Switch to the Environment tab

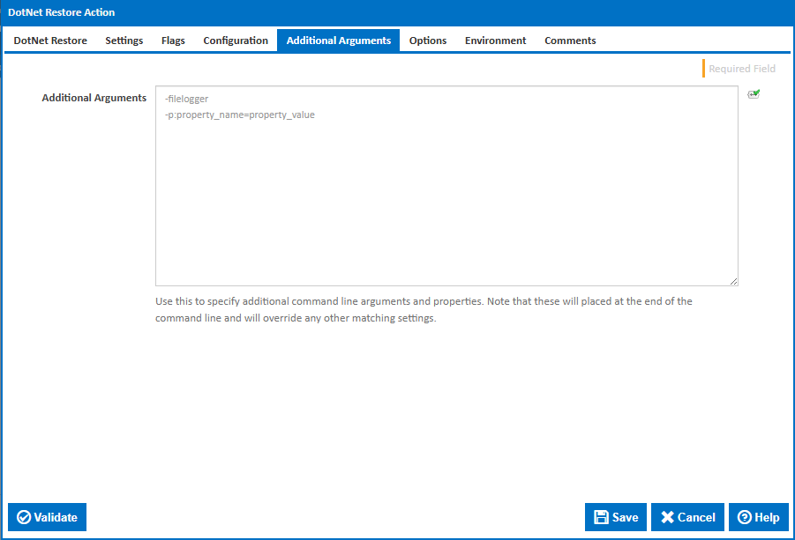click(x=495, y=40)
